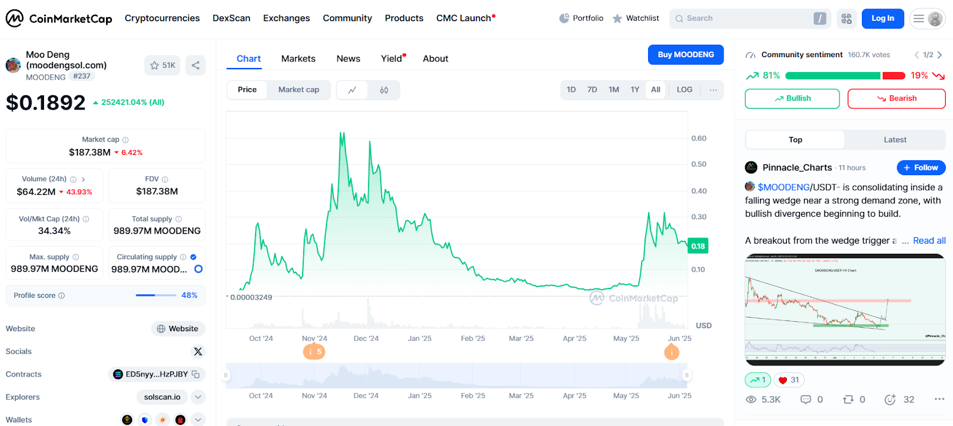
Task: Open Watchlist star in header
Action: pos(617,18)
